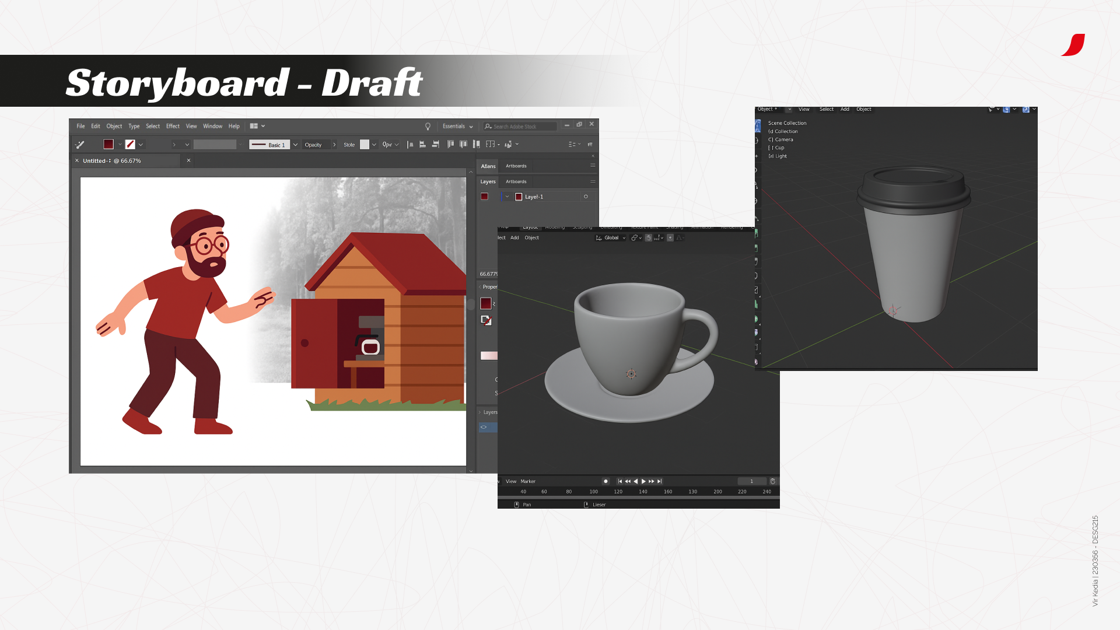Click the stroke swatch with red slash
Screen dimensions: 1120x630
[x=130, y=144]
